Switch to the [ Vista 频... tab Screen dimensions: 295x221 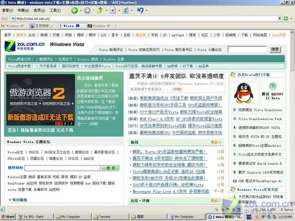pos(73,26)
